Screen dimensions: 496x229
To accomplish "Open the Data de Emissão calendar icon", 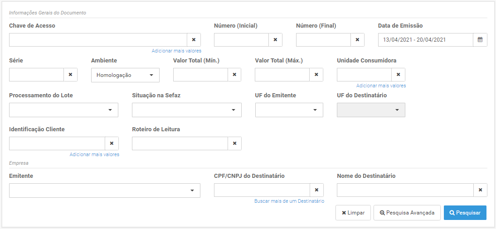I will pyautogui.click(x=480, y=40).
